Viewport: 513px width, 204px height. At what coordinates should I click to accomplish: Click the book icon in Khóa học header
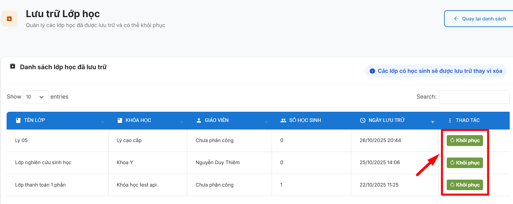click(x=120, y=121)
